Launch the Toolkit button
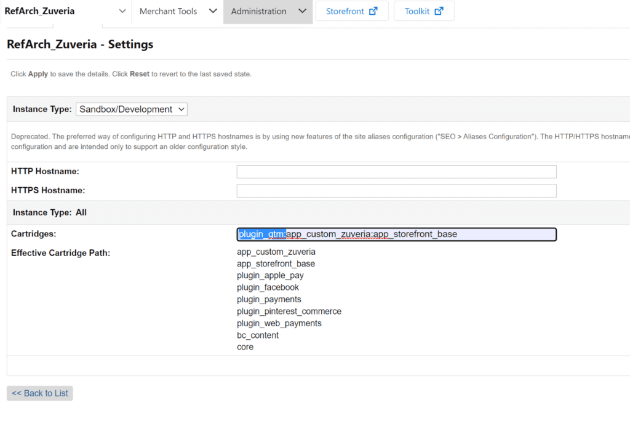The image size is (630, 421). (417, 11)
